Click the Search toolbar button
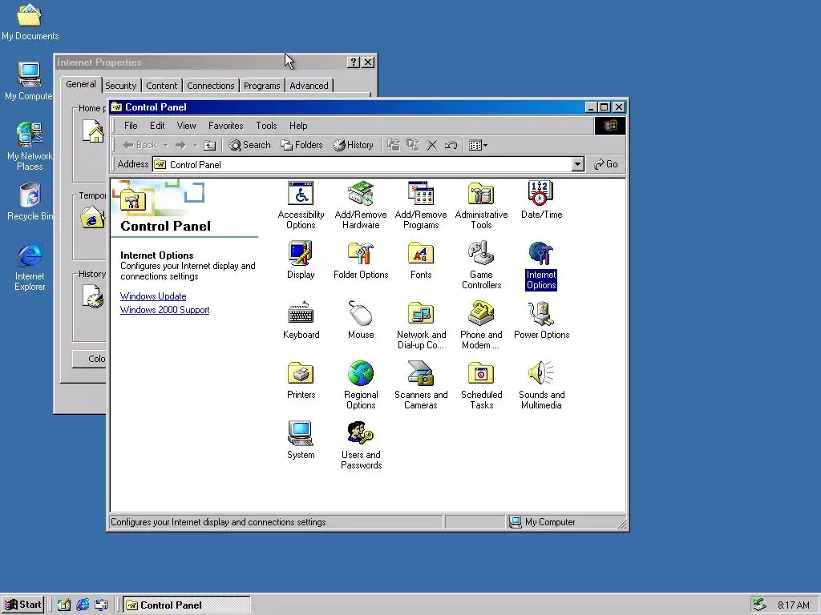Screen dimensions: 821x615 [250, 145]
